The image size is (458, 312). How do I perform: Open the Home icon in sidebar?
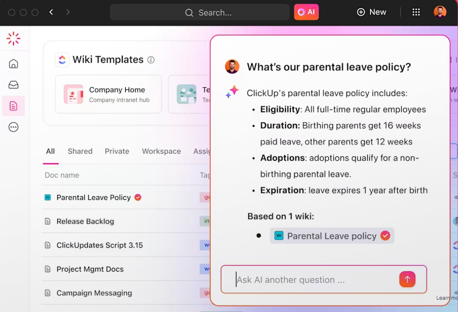click(x=14, y=64)
